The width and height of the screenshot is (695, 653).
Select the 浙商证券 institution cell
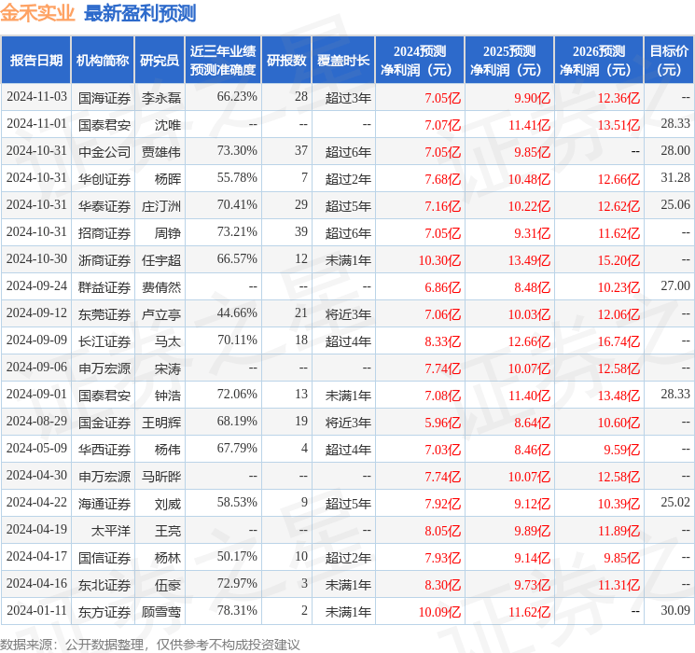pyautogui.click(x=104, y=260)
